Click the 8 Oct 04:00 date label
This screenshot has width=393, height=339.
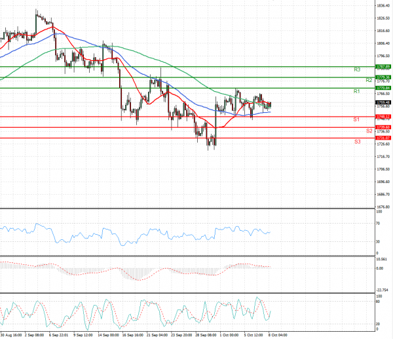[278, 335]
